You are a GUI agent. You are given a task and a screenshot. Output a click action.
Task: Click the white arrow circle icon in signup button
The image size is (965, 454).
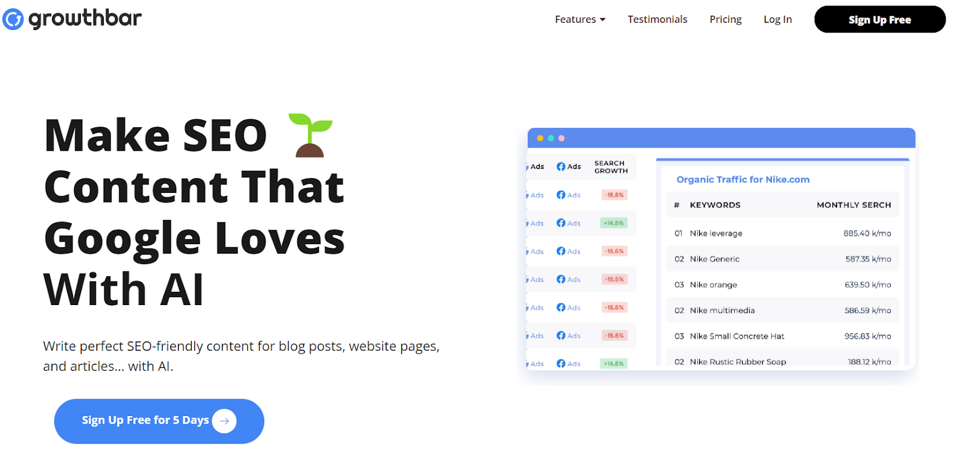tap(224, 421)
